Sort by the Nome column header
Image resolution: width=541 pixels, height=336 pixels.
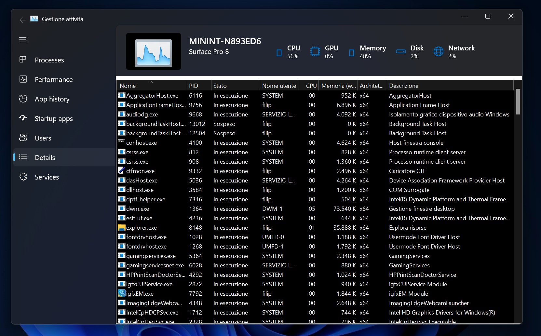128,86
